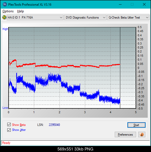Open the Help menu
Screen dimensions: 151x152
point(21,11)
